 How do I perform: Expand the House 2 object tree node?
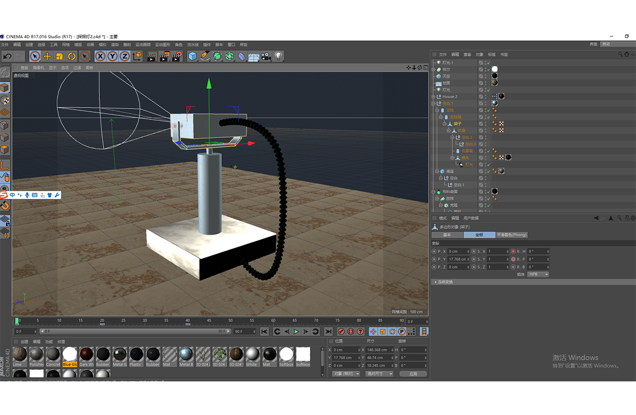pyautogui.click(x=434, y=97)
